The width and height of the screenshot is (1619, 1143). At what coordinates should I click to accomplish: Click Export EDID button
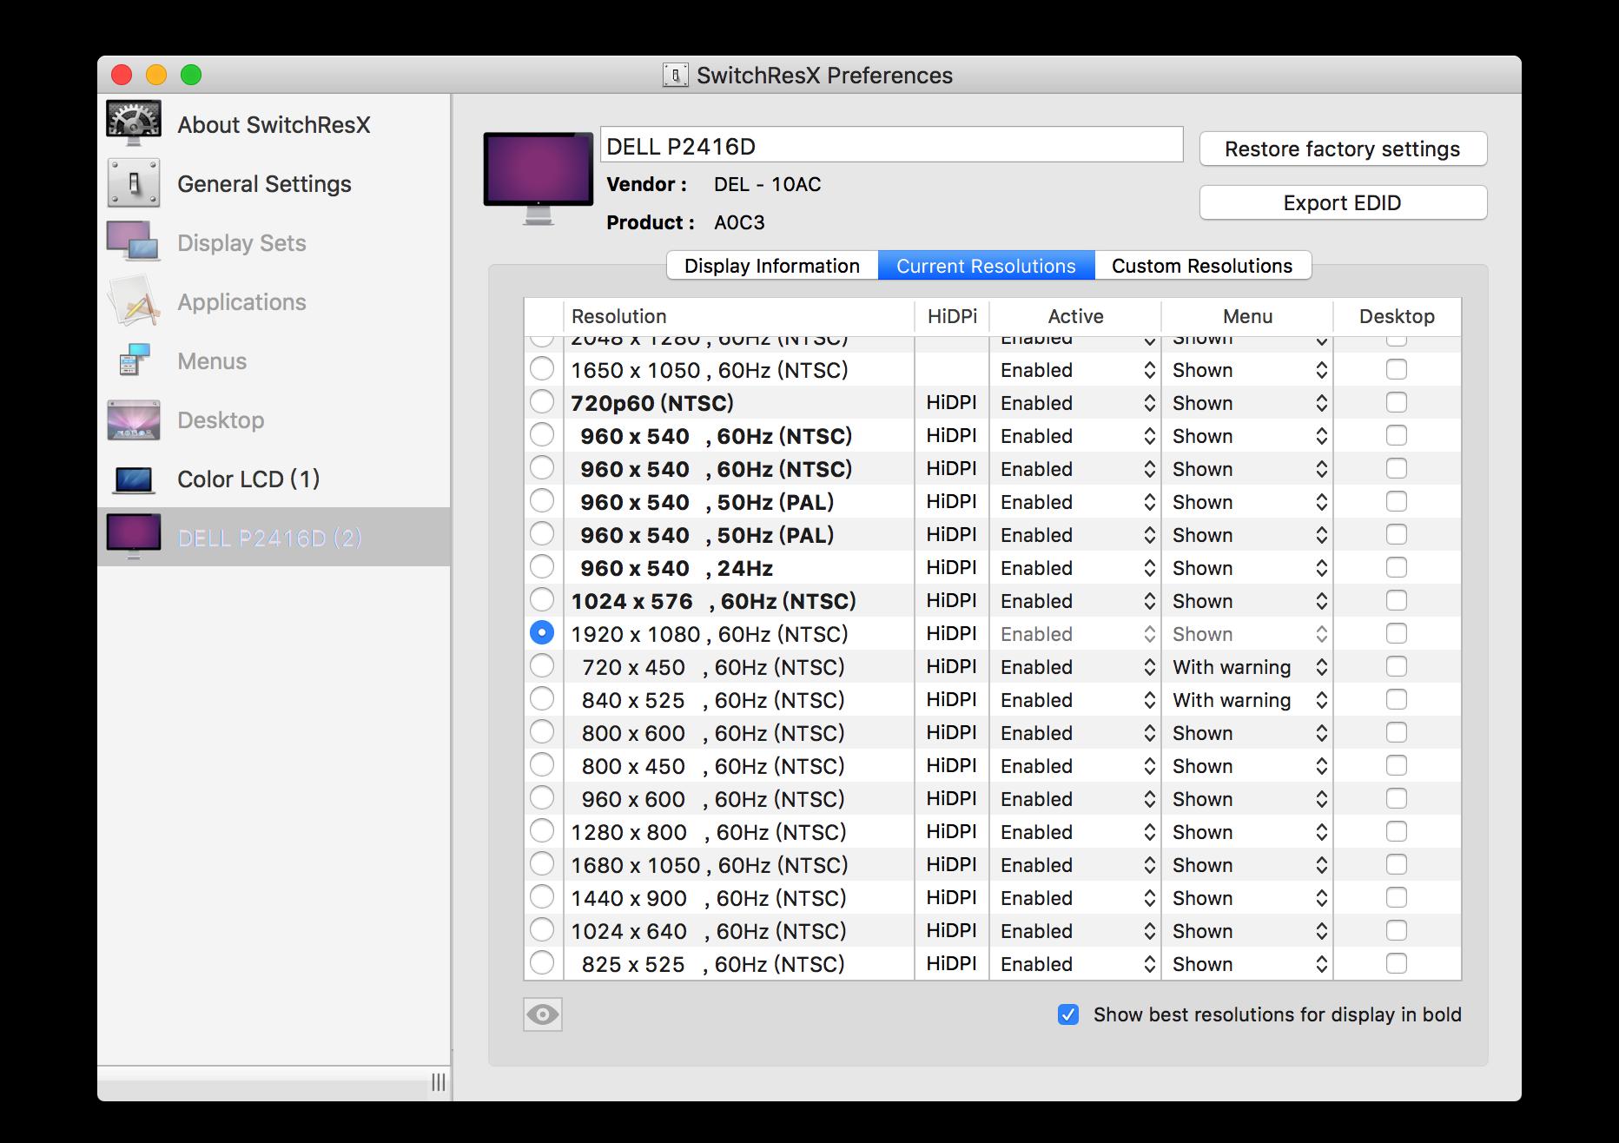[x=1343, y=202]
